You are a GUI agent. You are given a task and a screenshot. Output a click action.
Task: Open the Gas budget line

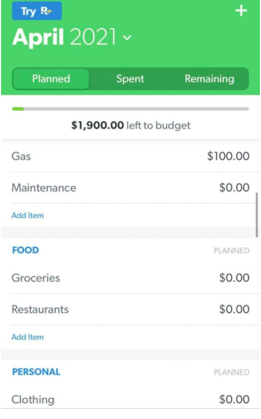pyautogui.click(x=131, y=156)
